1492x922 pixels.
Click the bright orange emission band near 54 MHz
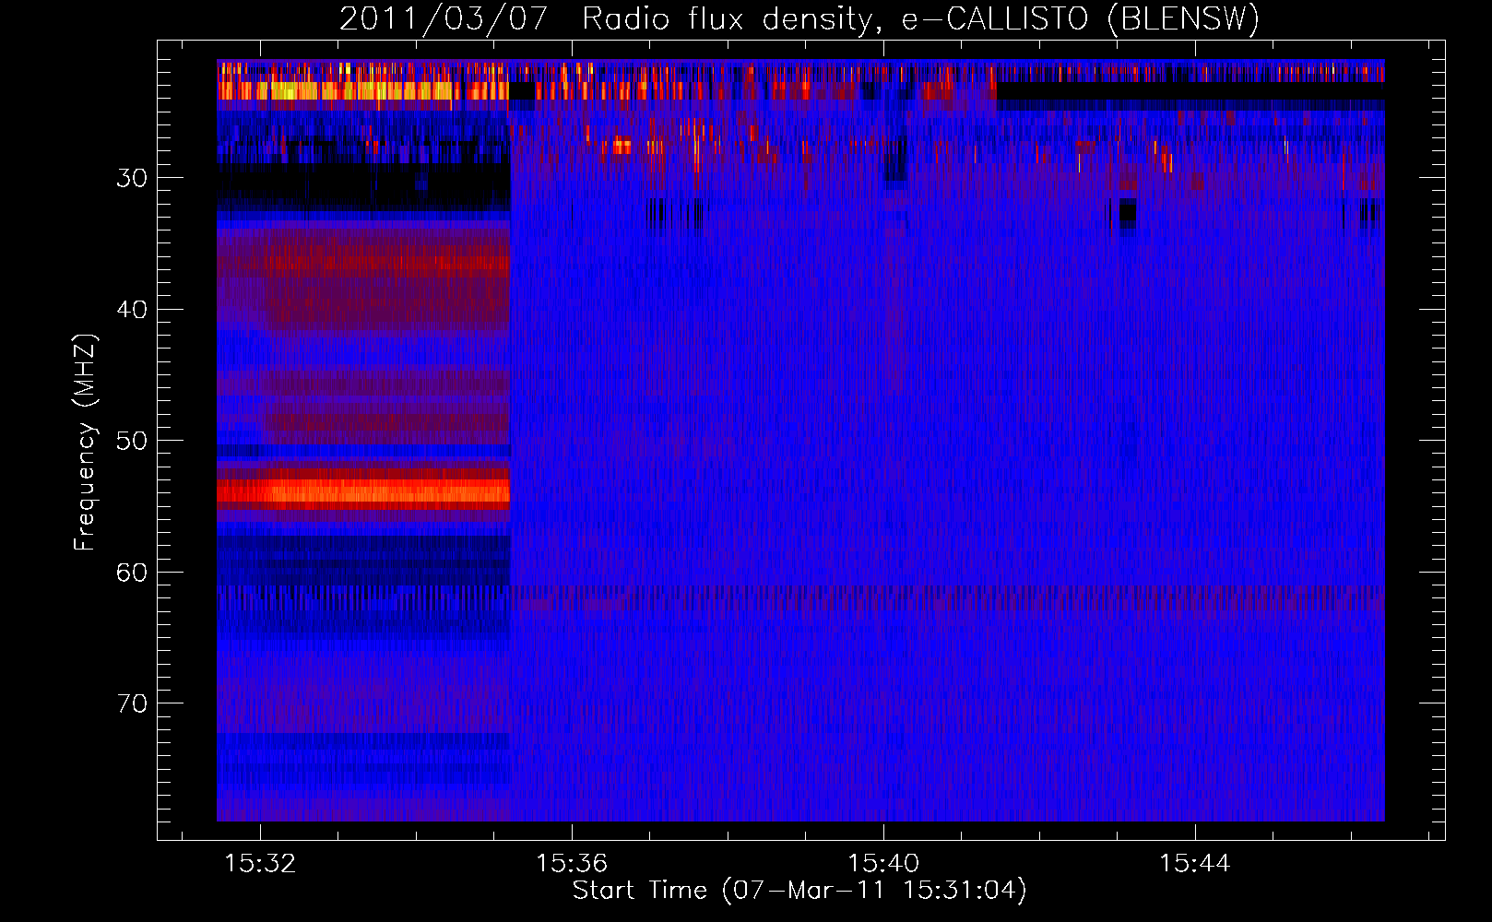(363, 492)
